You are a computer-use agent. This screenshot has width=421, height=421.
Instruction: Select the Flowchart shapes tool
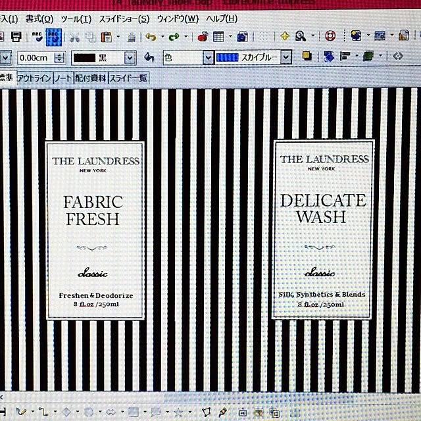(x=134, y=412)
